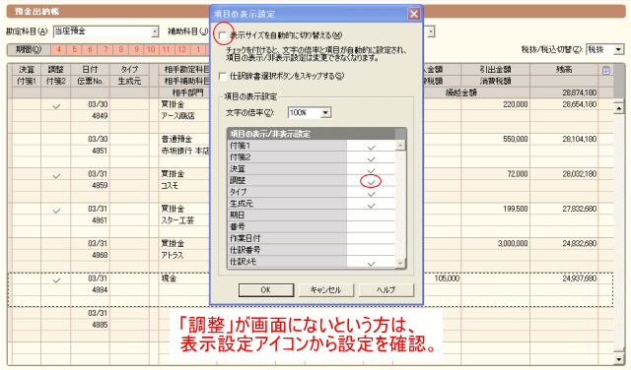Open ヘルプ from dialog
This screenshot has height=370, width=631.
click(x=386, y=290)
